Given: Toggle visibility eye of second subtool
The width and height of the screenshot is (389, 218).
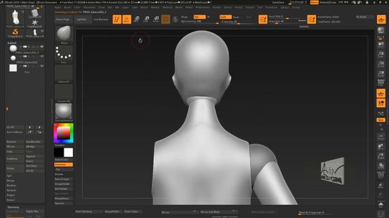Looking at the screenshot, I should pyautogui.click(x=42, y=56).
